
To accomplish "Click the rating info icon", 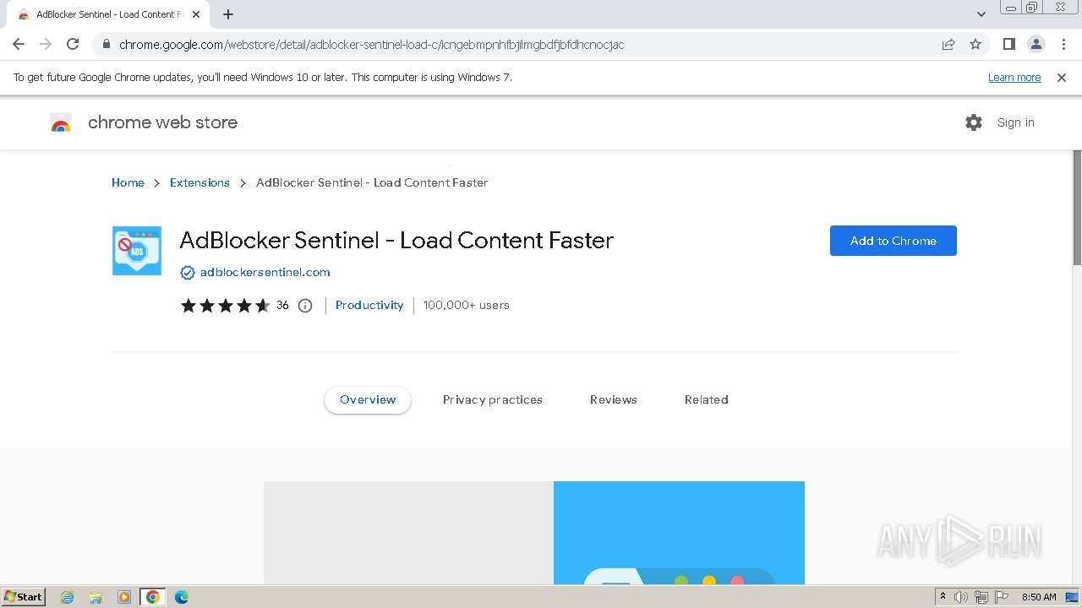I will pos(305,306).
